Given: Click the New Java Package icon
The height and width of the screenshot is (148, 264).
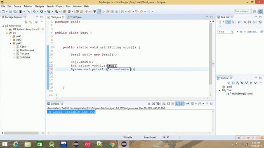Looking at the screenshot, I should tap(64, 12).
